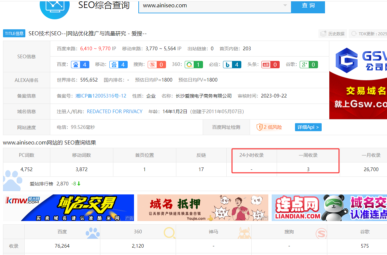
Task: Open 历史数据 history data
Action: pyautogui.click(x=332, y=34)
